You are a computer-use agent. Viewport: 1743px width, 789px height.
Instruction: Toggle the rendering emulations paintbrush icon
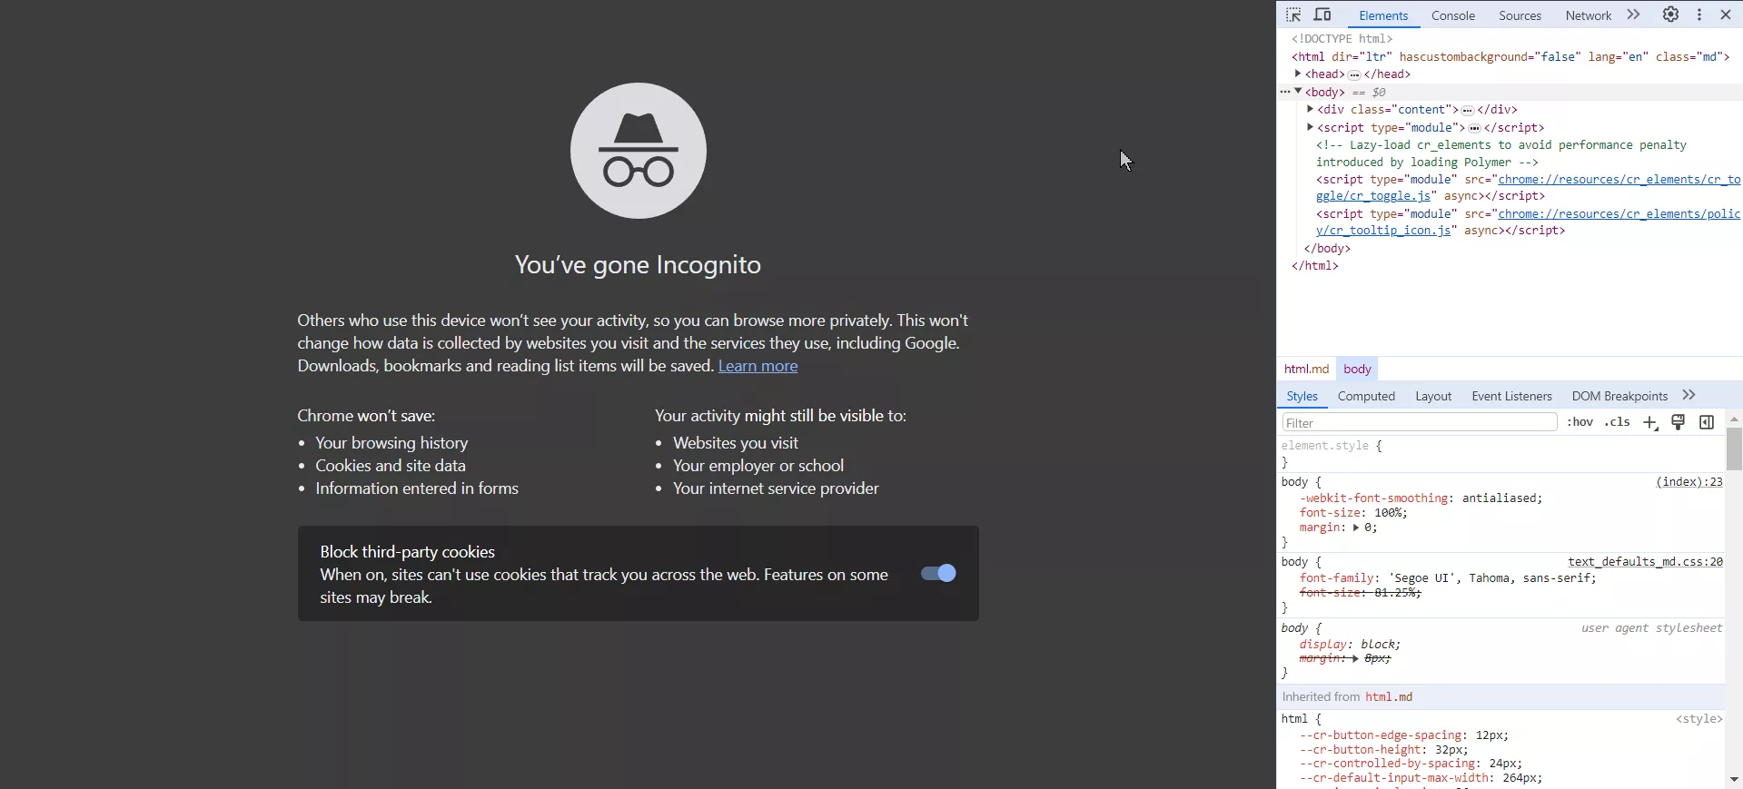pyautogui.click(x=1679, y=422)
